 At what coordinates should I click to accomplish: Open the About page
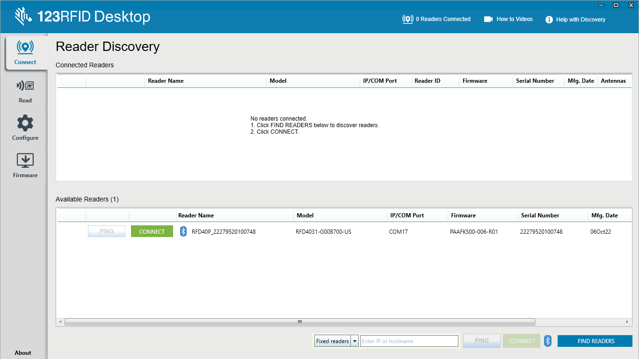(23, 353)
